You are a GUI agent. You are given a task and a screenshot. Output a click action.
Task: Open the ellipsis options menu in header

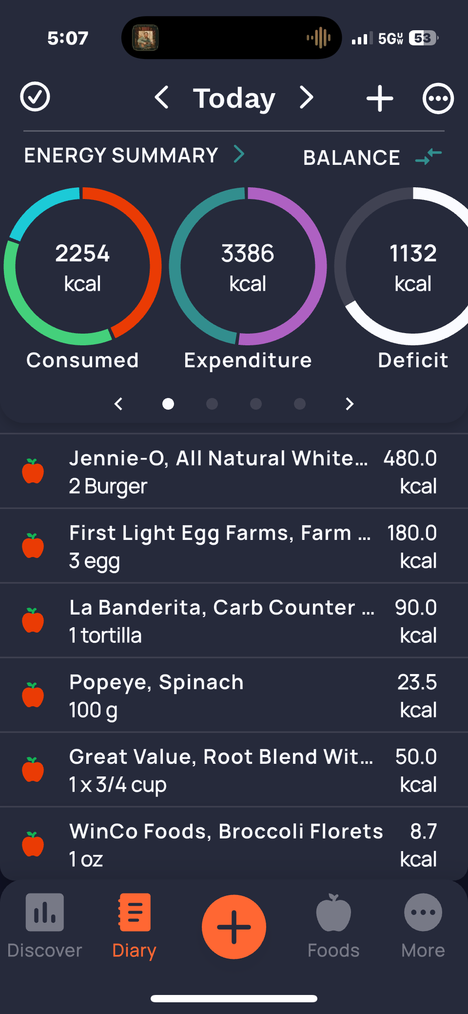438,99
